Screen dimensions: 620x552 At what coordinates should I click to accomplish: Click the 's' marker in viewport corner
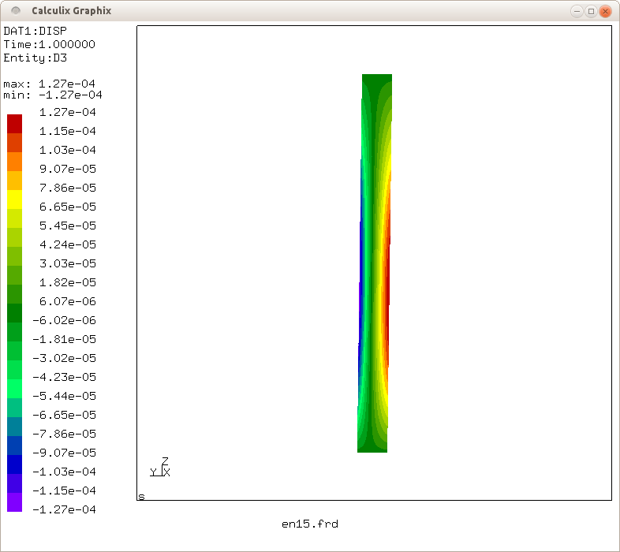click(x=141, y=497)
